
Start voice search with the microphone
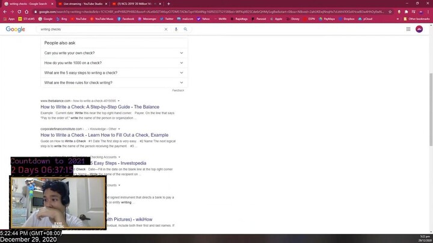pyautogui.click(x=176, y=29)
